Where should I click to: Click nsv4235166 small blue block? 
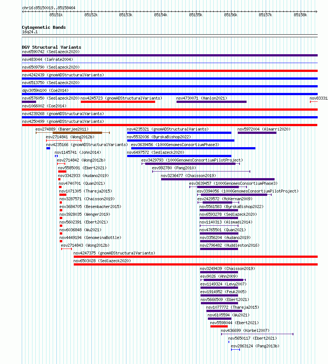[48, 148]
